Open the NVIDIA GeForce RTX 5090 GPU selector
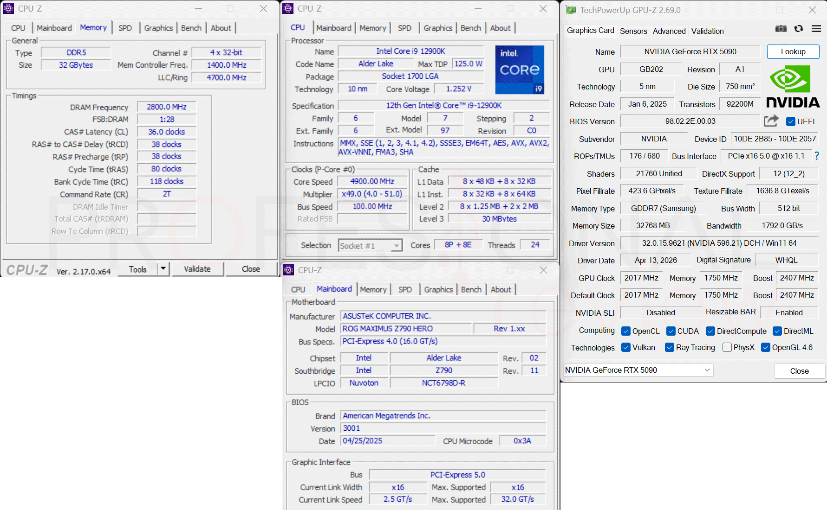 (638, 370)
